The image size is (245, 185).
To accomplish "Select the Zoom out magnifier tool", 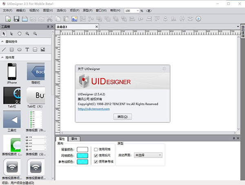I will point(35,34).
